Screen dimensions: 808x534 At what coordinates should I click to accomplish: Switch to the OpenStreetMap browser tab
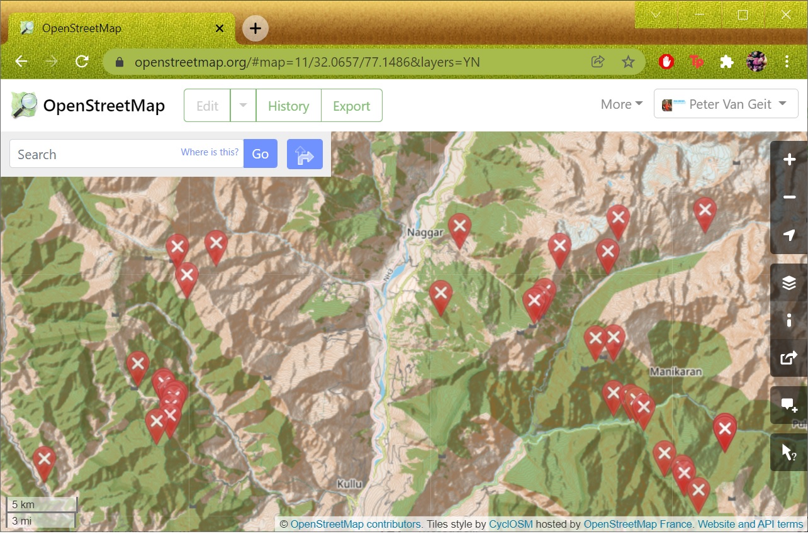point(121,28)
